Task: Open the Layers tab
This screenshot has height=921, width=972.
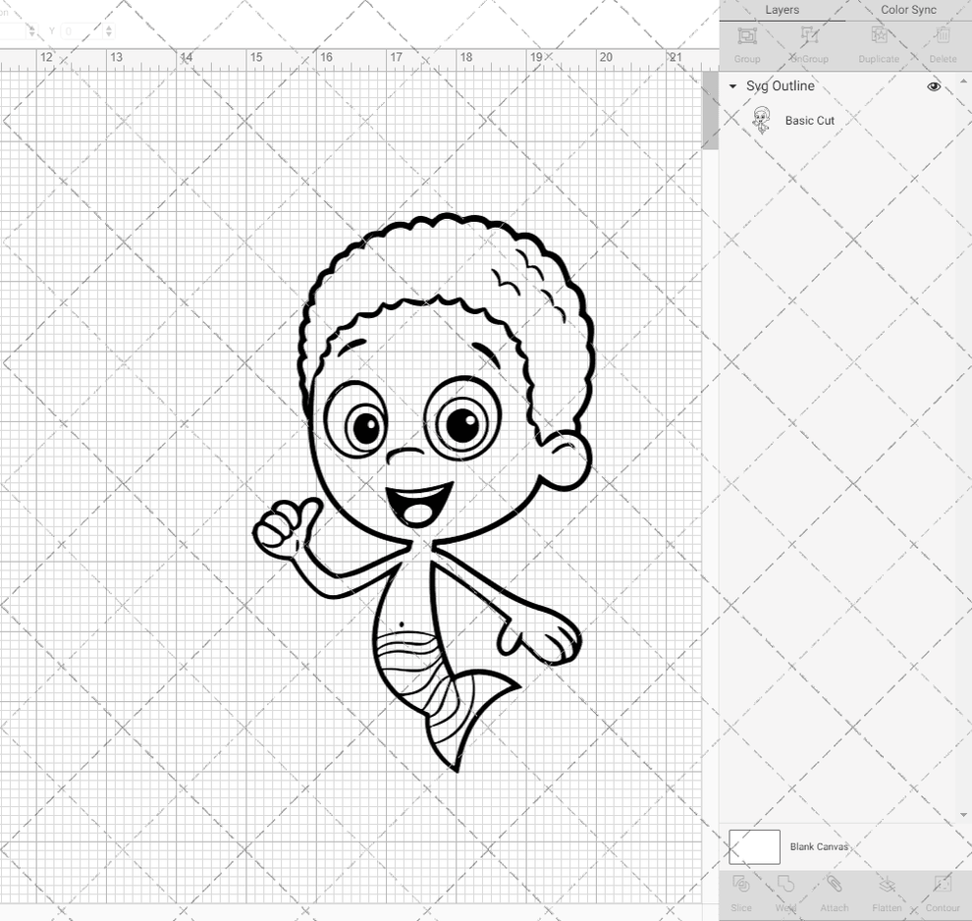Action: (782, 10)
